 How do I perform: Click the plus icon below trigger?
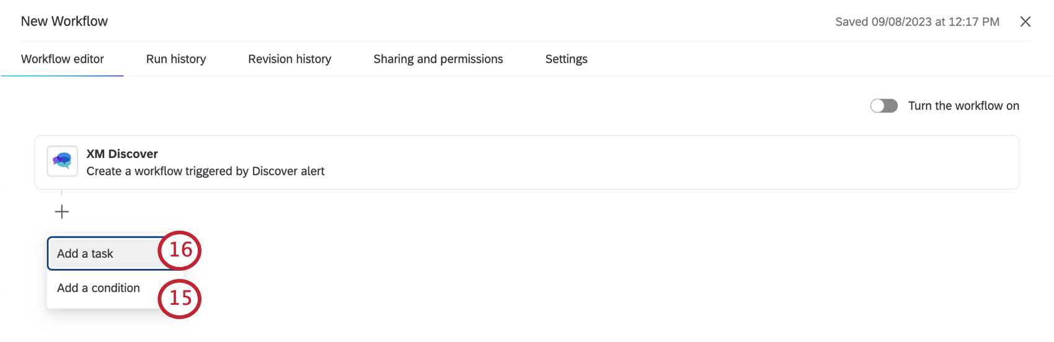[x=62, y=212]
